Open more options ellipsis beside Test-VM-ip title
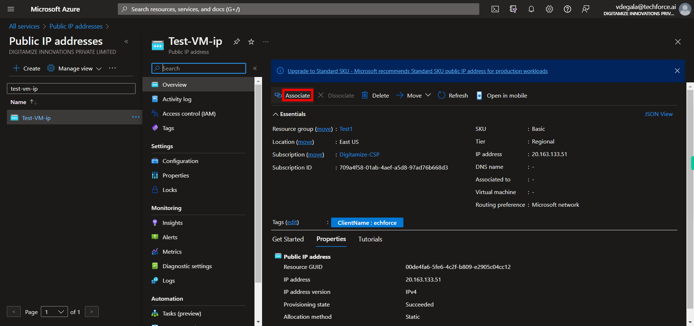The width and height of the screenshot is (694, 326). pos(266,42)
